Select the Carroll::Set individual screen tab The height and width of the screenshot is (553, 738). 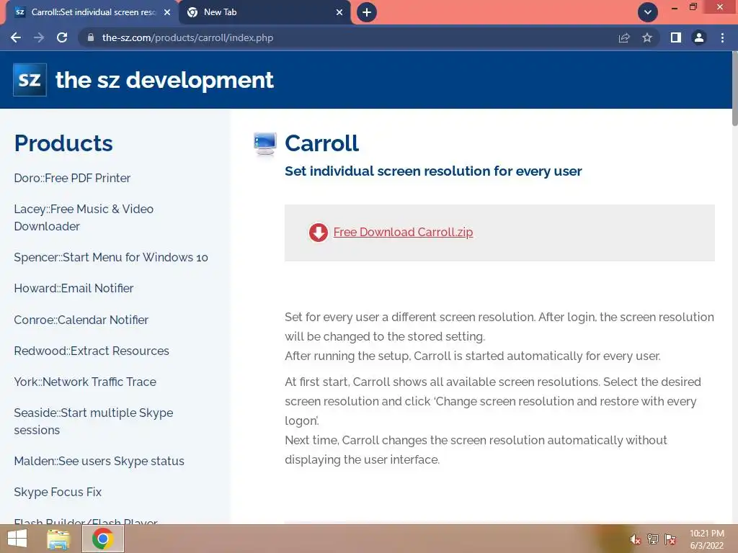92,12
